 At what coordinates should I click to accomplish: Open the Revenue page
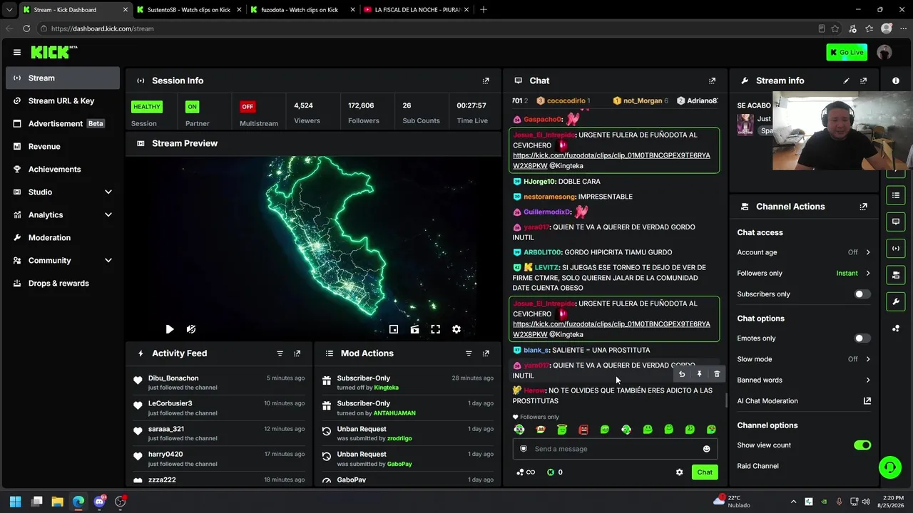click(63, 147)
